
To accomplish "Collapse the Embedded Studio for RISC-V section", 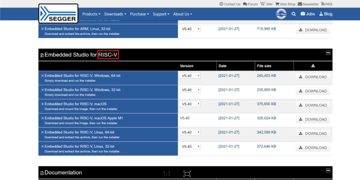I will [328, 53].
